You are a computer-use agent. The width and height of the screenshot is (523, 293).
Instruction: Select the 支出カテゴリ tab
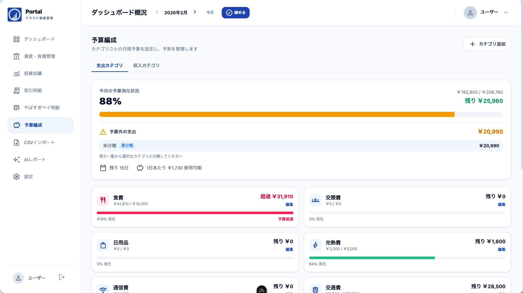[x=109, y=66]
